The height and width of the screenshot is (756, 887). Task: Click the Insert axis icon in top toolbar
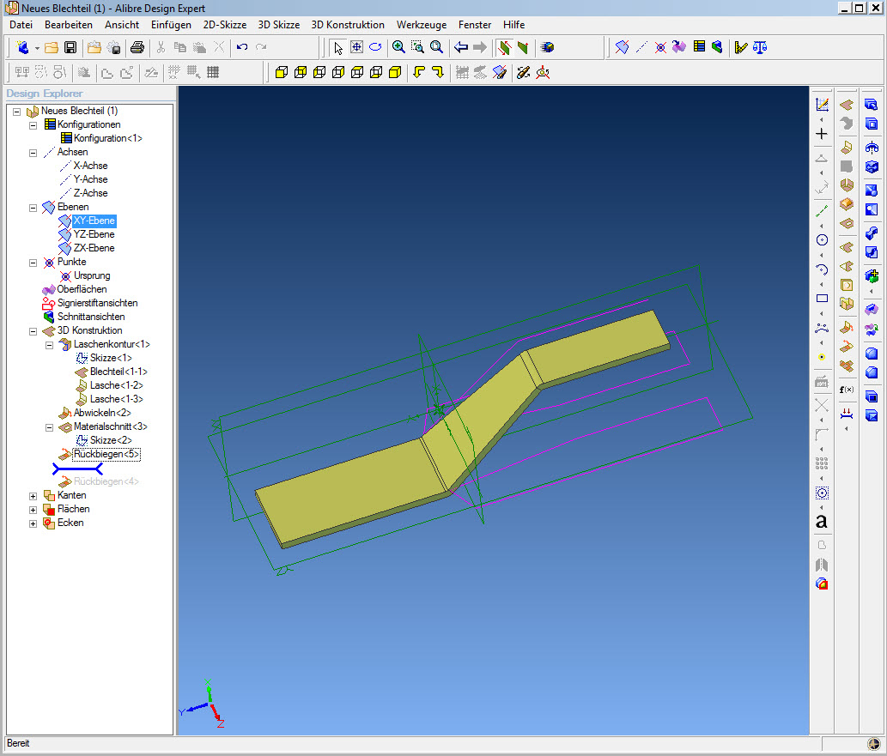[641, 47]
